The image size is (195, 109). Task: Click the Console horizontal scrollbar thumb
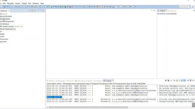pyautogui.click(x=88, y=107)
